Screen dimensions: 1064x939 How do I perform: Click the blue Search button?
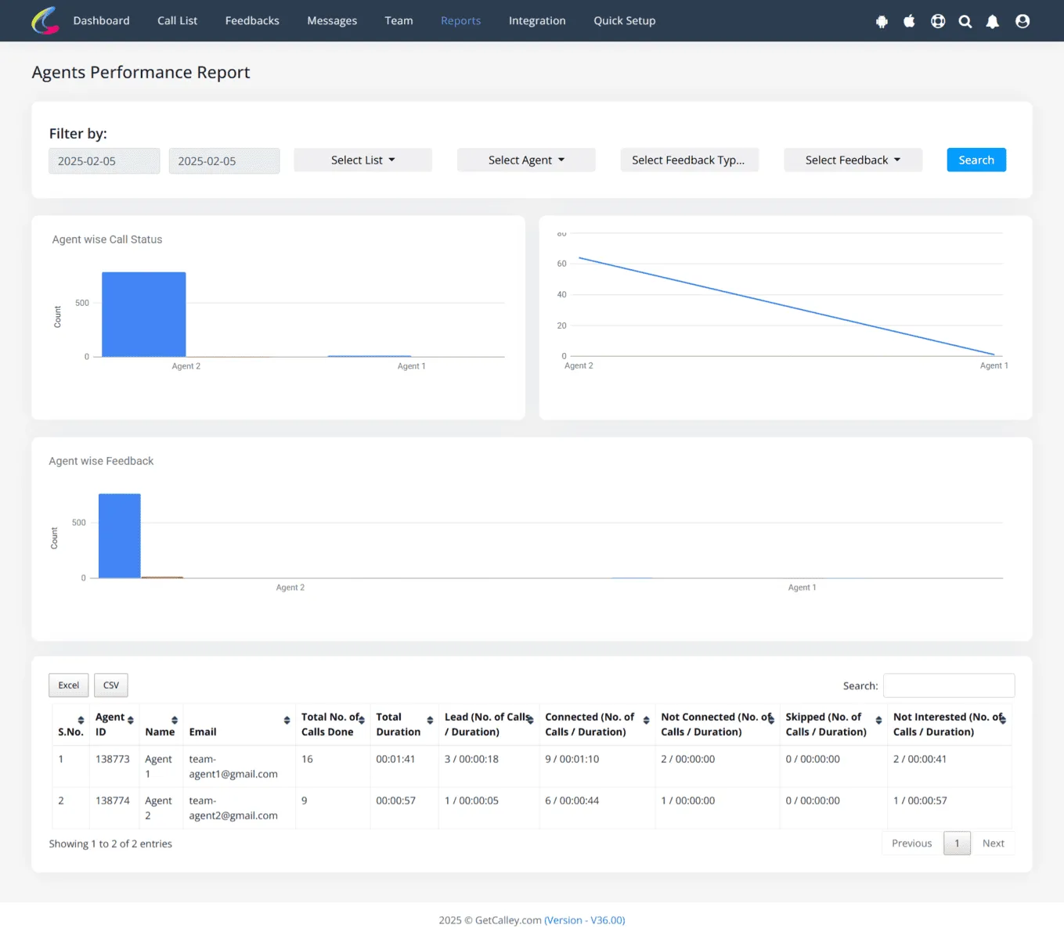coord(976,160)
